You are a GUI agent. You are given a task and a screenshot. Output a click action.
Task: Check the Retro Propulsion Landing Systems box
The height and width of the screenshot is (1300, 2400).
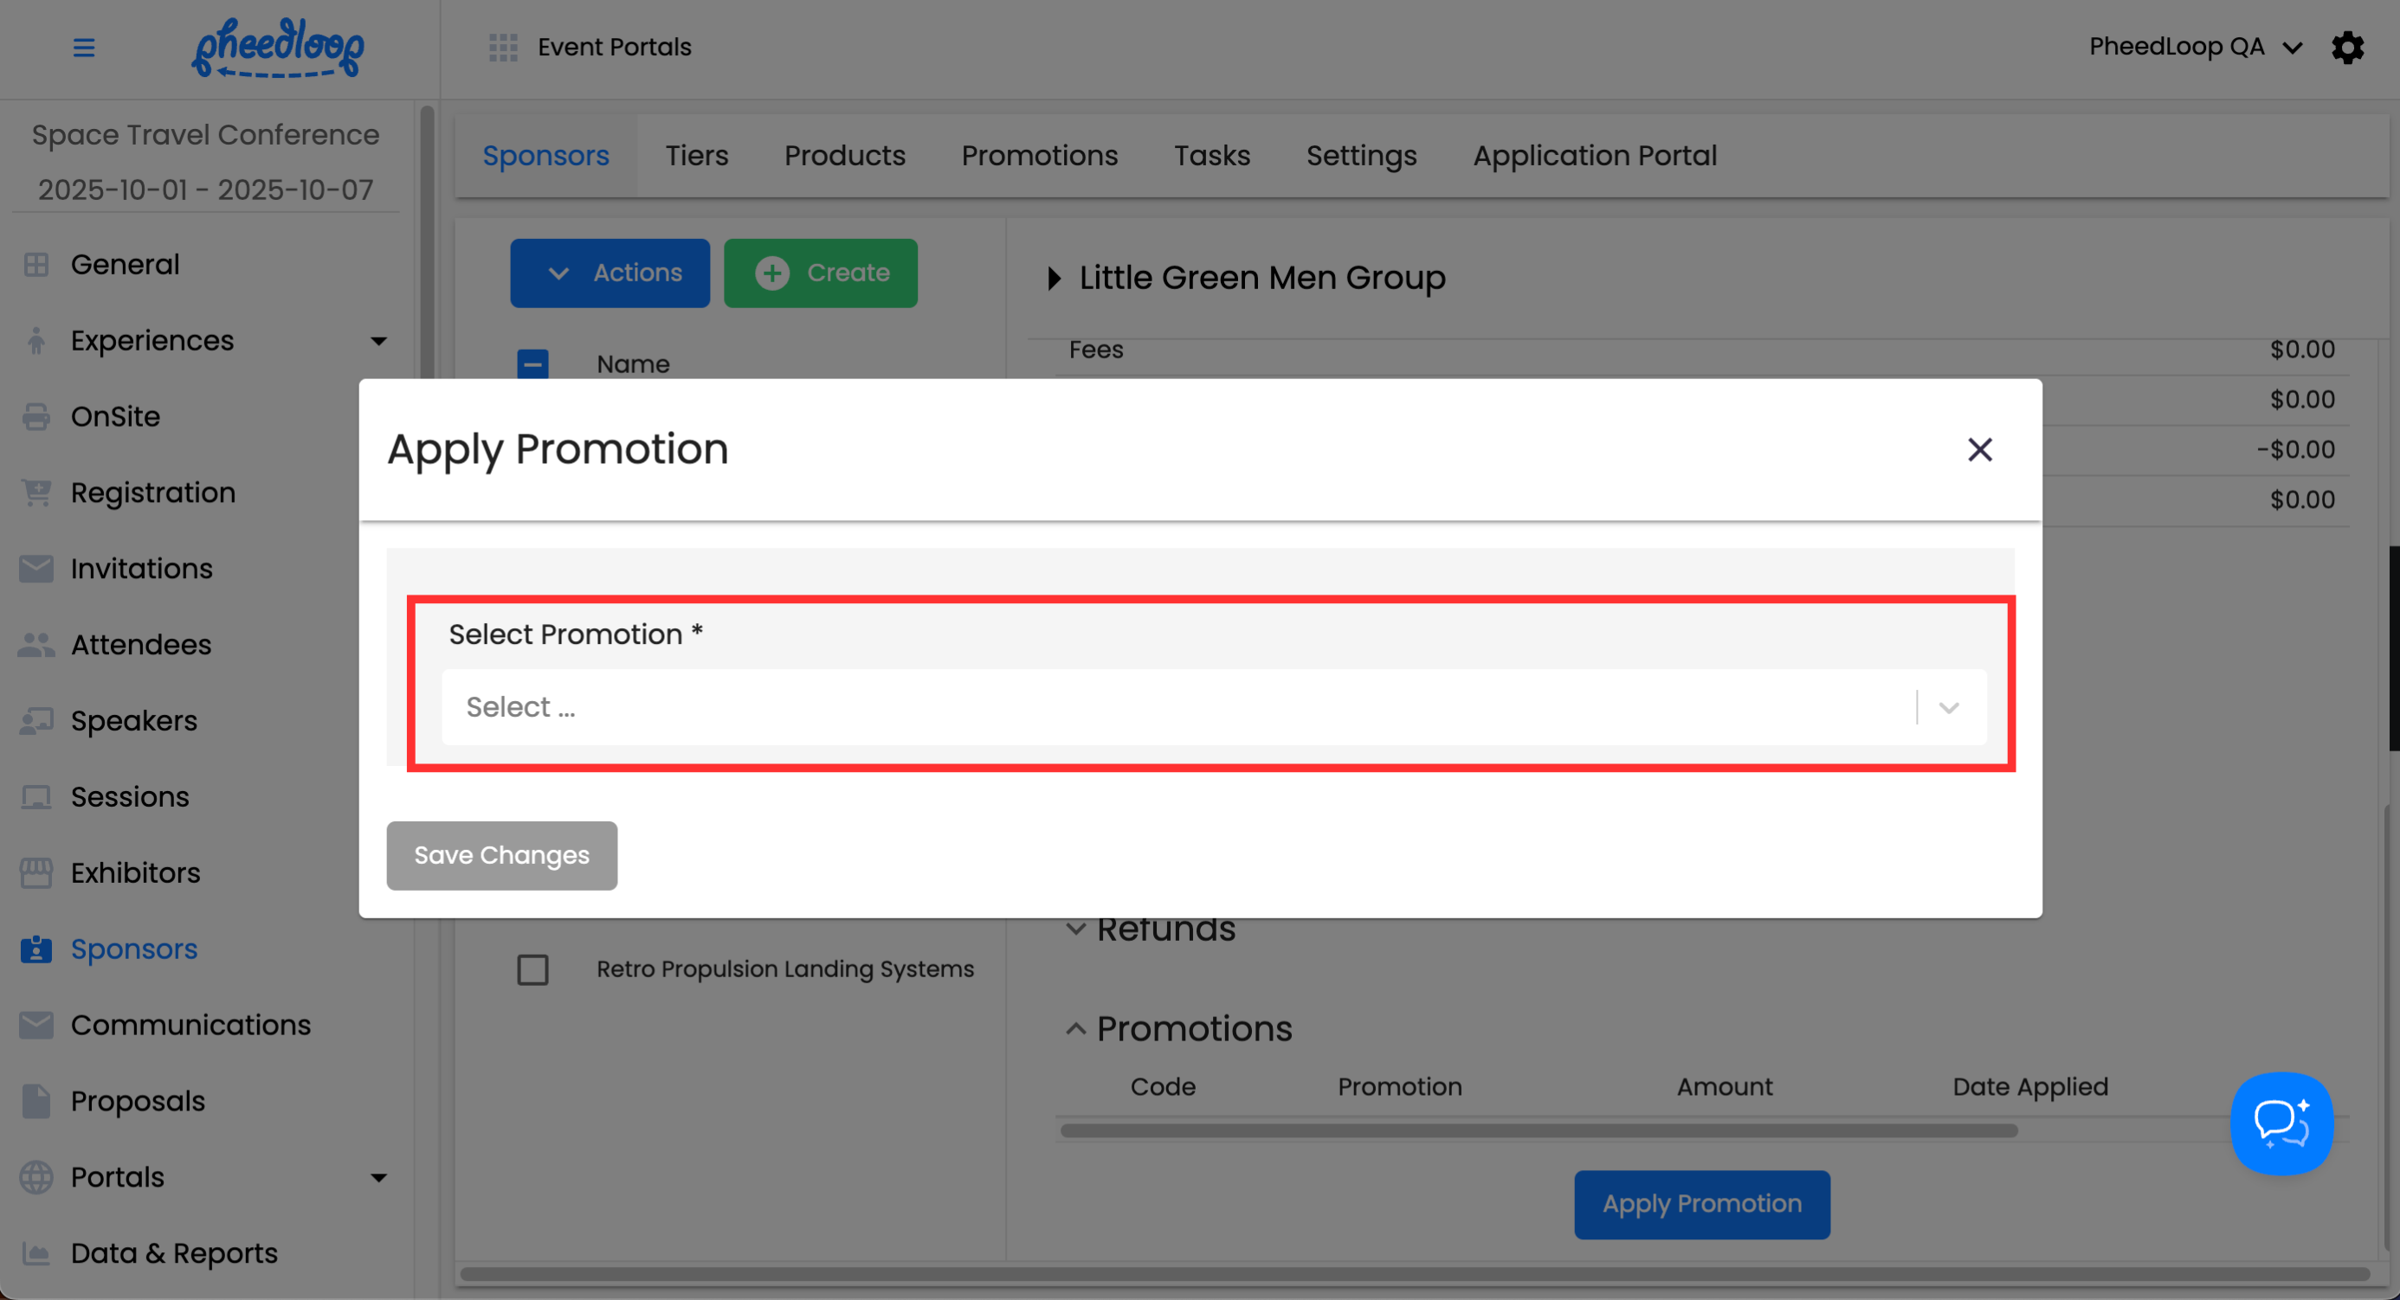[533, 969]
